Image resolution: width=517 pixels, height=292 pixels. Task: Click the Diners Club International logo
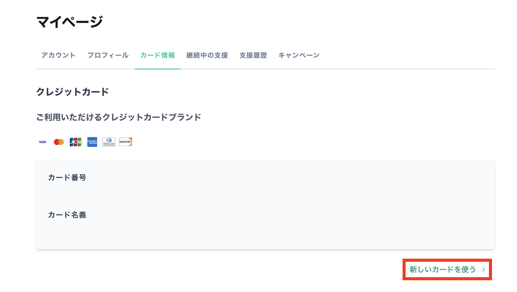point(109,142)
